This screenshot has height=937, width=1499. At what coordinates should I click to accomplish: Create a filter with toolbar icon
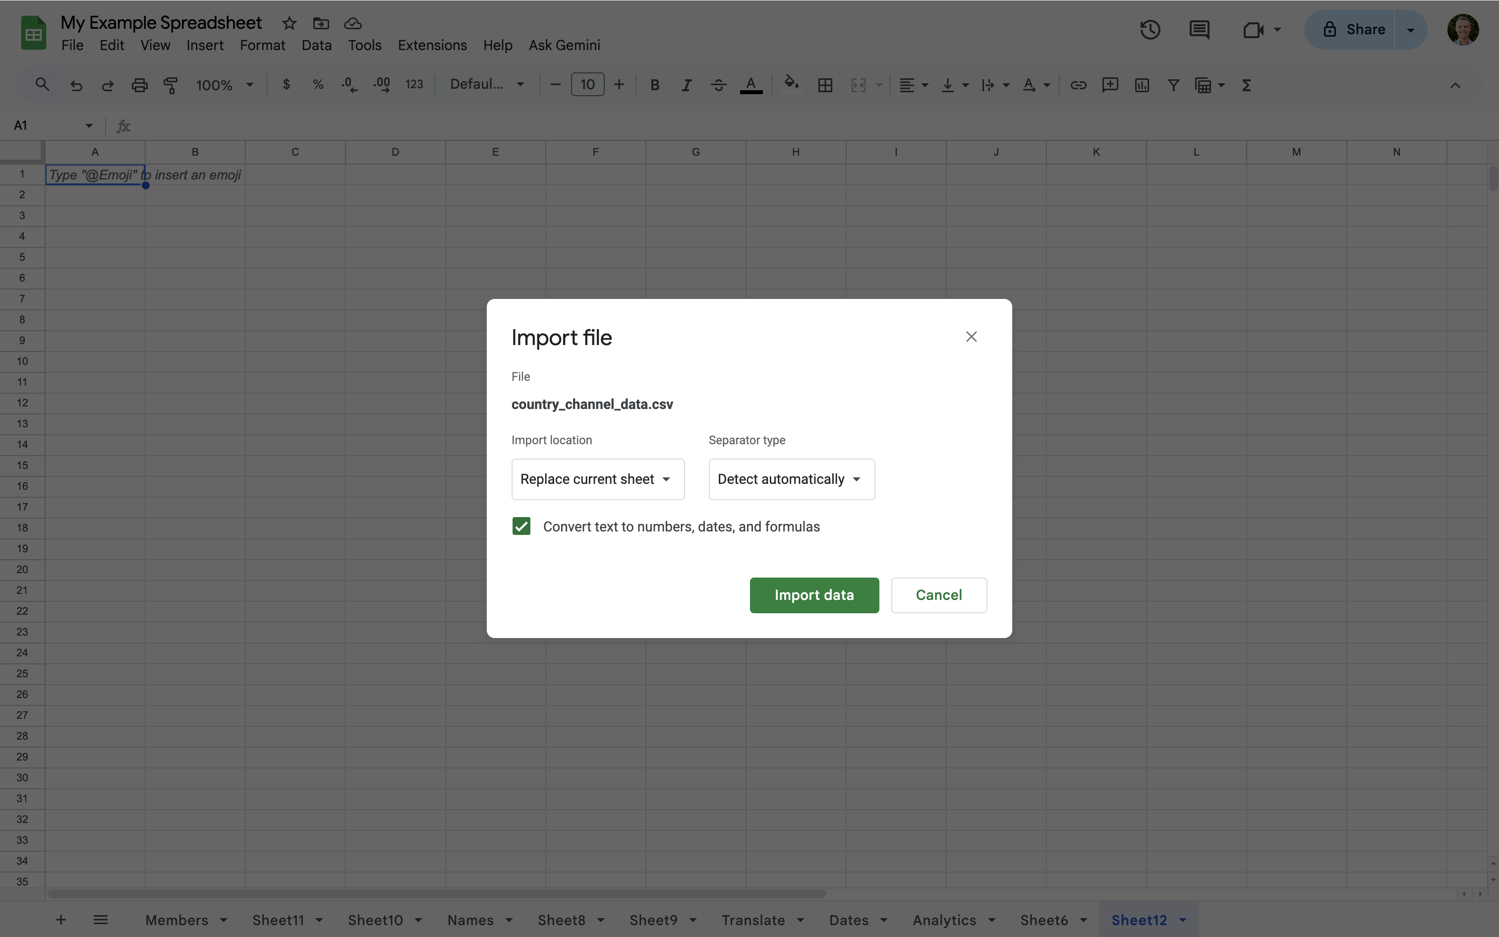(x=1172, y=85)
